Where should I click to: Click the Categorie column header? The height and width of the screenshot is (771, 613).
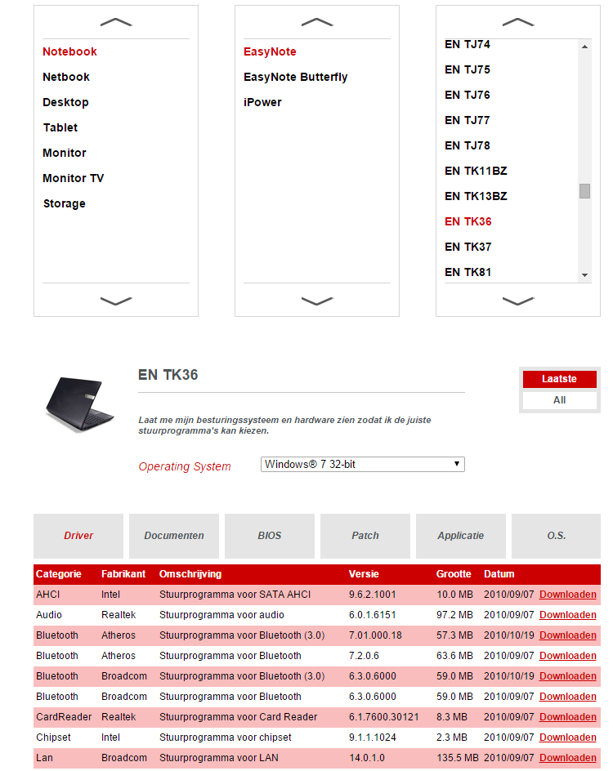59,574
